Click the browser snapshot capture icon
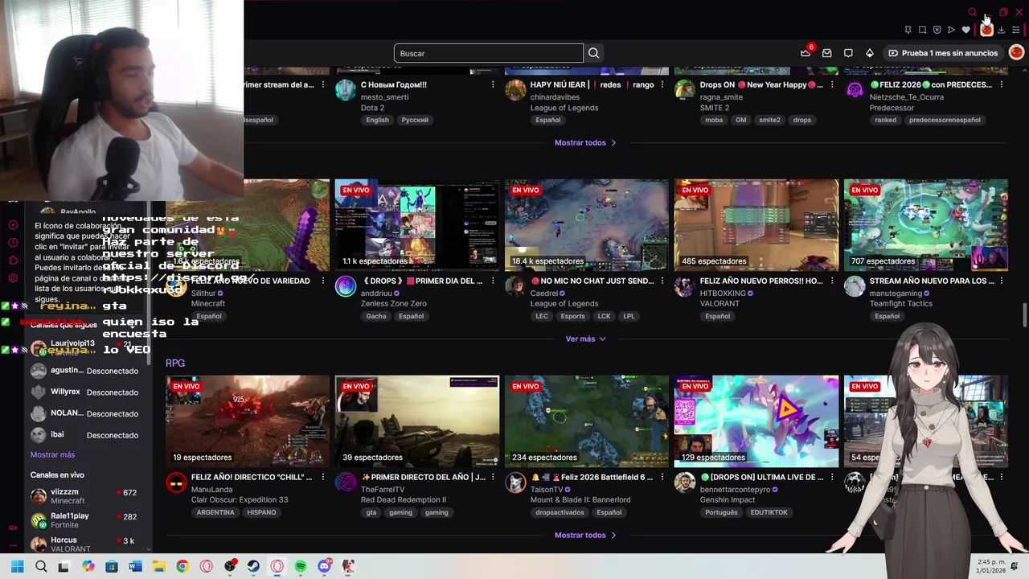Screen dimensions: 1029x579 tap(922, 30)
